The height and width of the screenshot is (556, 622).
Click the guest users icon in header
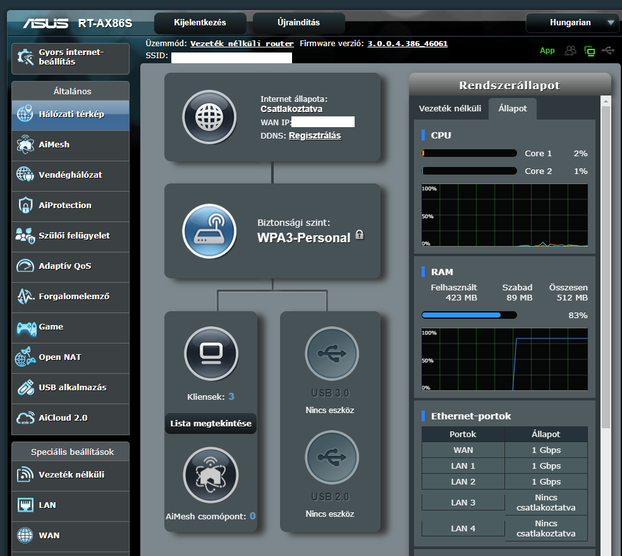tap(570, 51)
